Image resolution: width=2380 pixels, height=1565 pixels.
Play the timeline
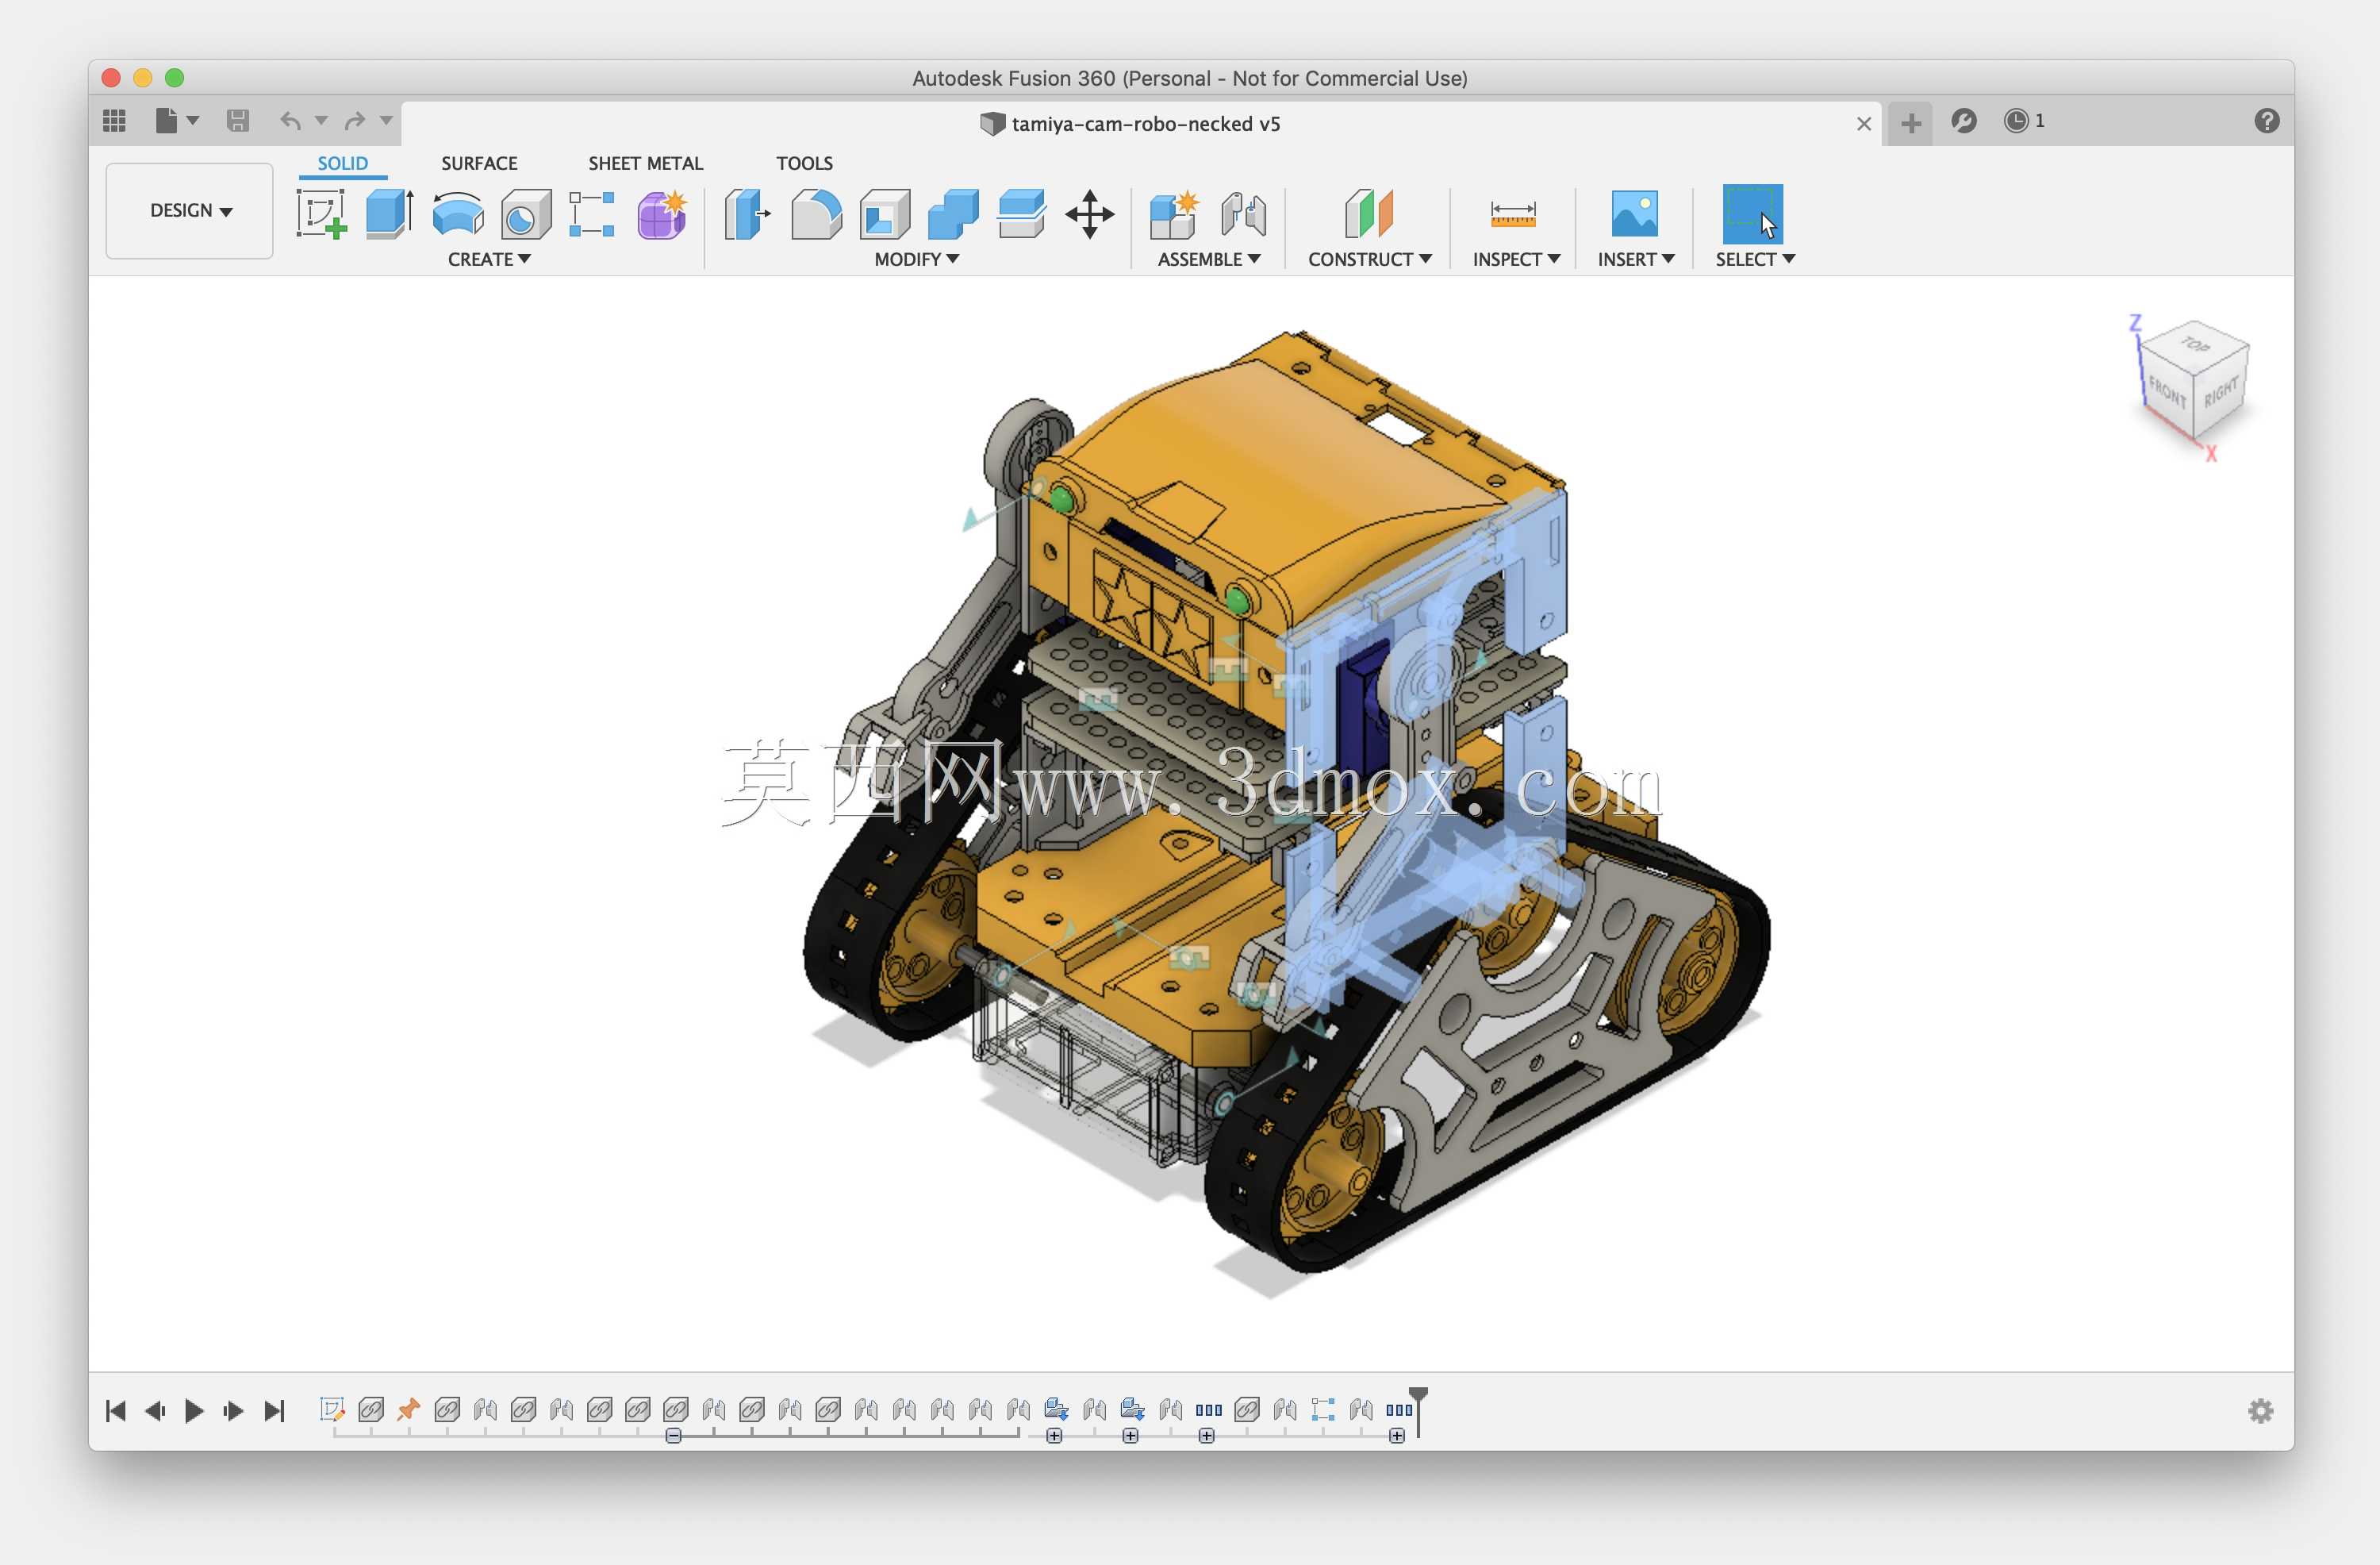click(195, 1411)
